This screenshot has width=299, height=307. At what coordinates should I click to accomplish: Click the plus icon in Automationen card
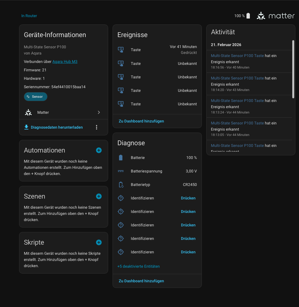pyautogui.click(x=99, y=150)
